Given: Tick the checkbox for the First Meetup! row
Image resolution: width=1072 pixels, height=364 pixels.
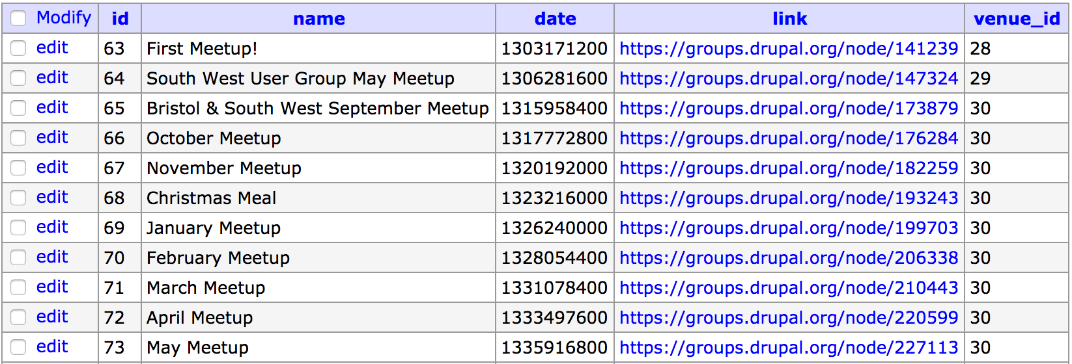Looking at the screenshot, I should pos(18,48).
